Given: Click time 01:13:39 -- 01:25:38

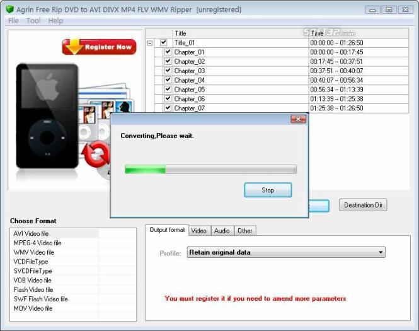Looking at the screenshot, I should [336, 99].
